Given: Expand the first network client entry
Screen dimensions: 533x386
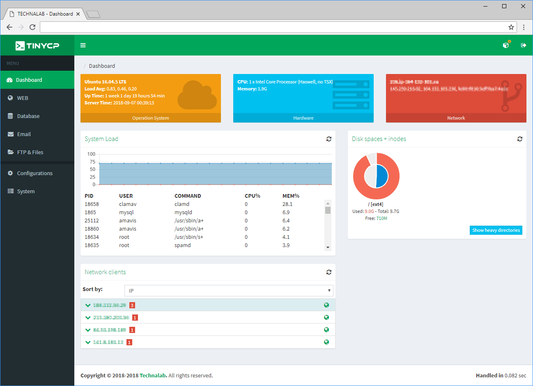Looking at the screenshot, I should coord(87,305).
